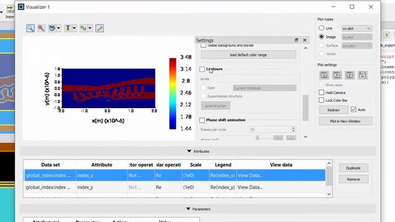Open the export script dropdown arrow

[90, 28]
